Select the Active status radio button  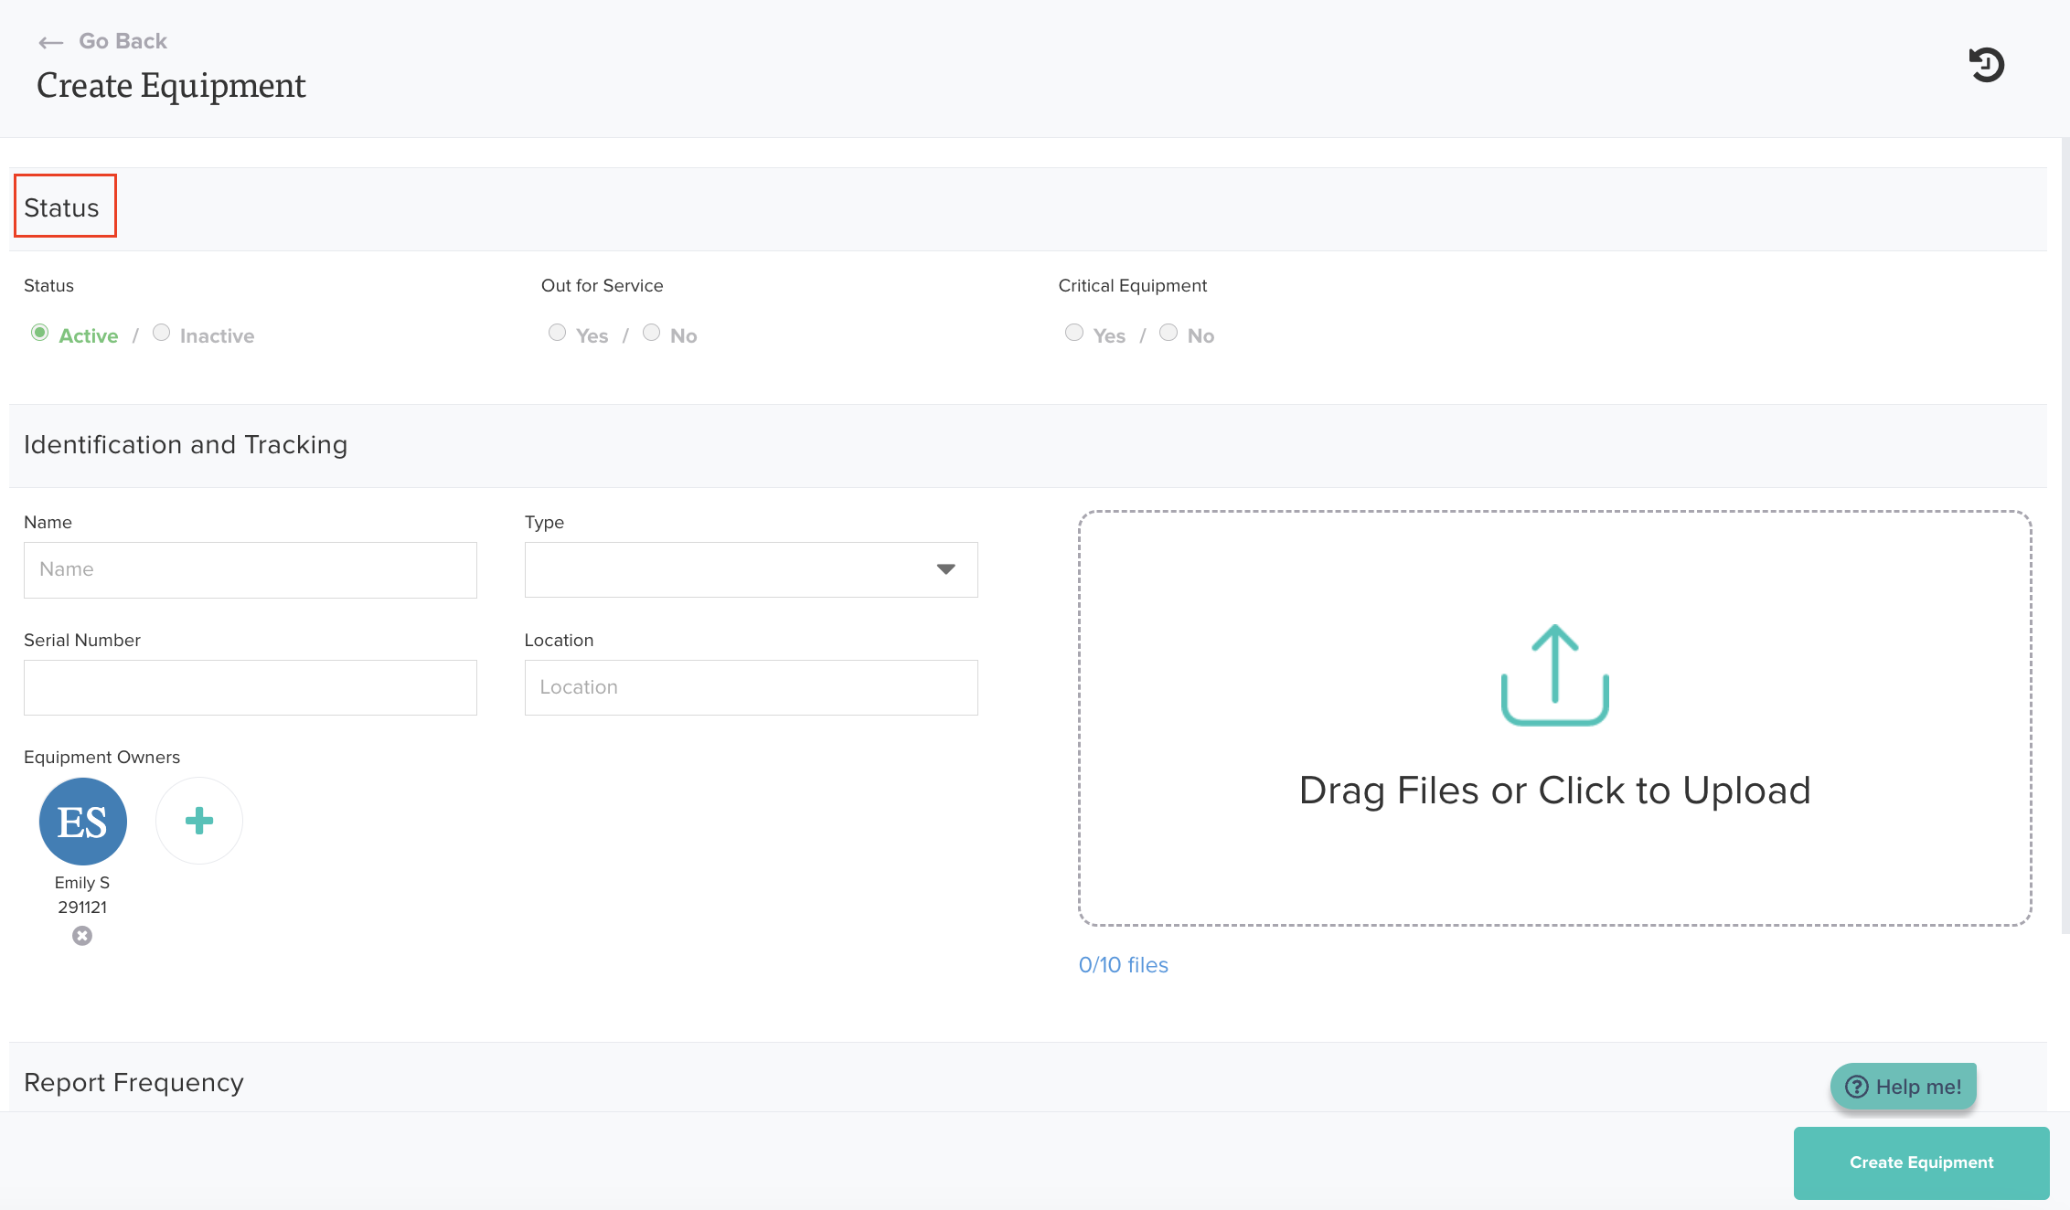[39, 333]
